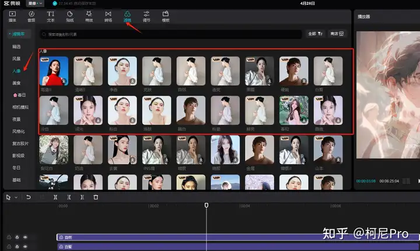Screen dimensions: 420x251
Task: Select the 自然 filter clip on the timeline
Action: click(x=238, y=238)
